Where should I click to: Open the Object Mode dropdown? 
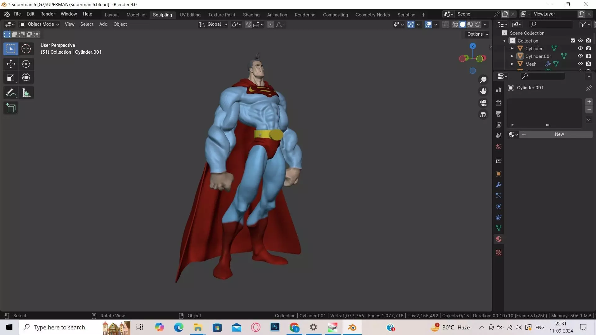39,24
